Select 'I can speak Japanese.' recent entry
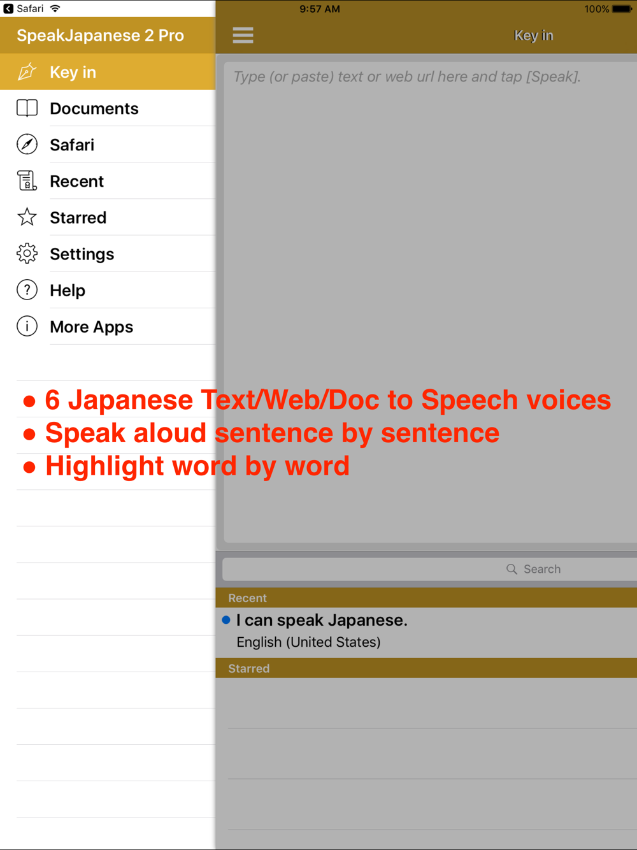637x850 pixels. click(x=426, y=631)
